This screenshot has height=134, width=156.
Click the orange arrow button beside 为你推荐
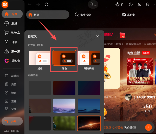[148, 127]
